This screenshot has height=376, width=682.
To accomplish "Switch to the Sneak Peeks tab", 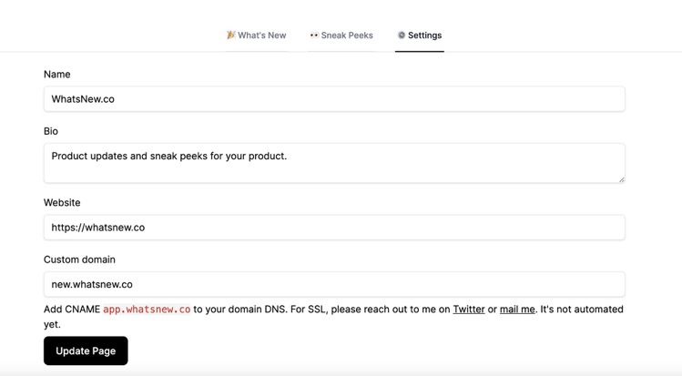I will (347, 36).
